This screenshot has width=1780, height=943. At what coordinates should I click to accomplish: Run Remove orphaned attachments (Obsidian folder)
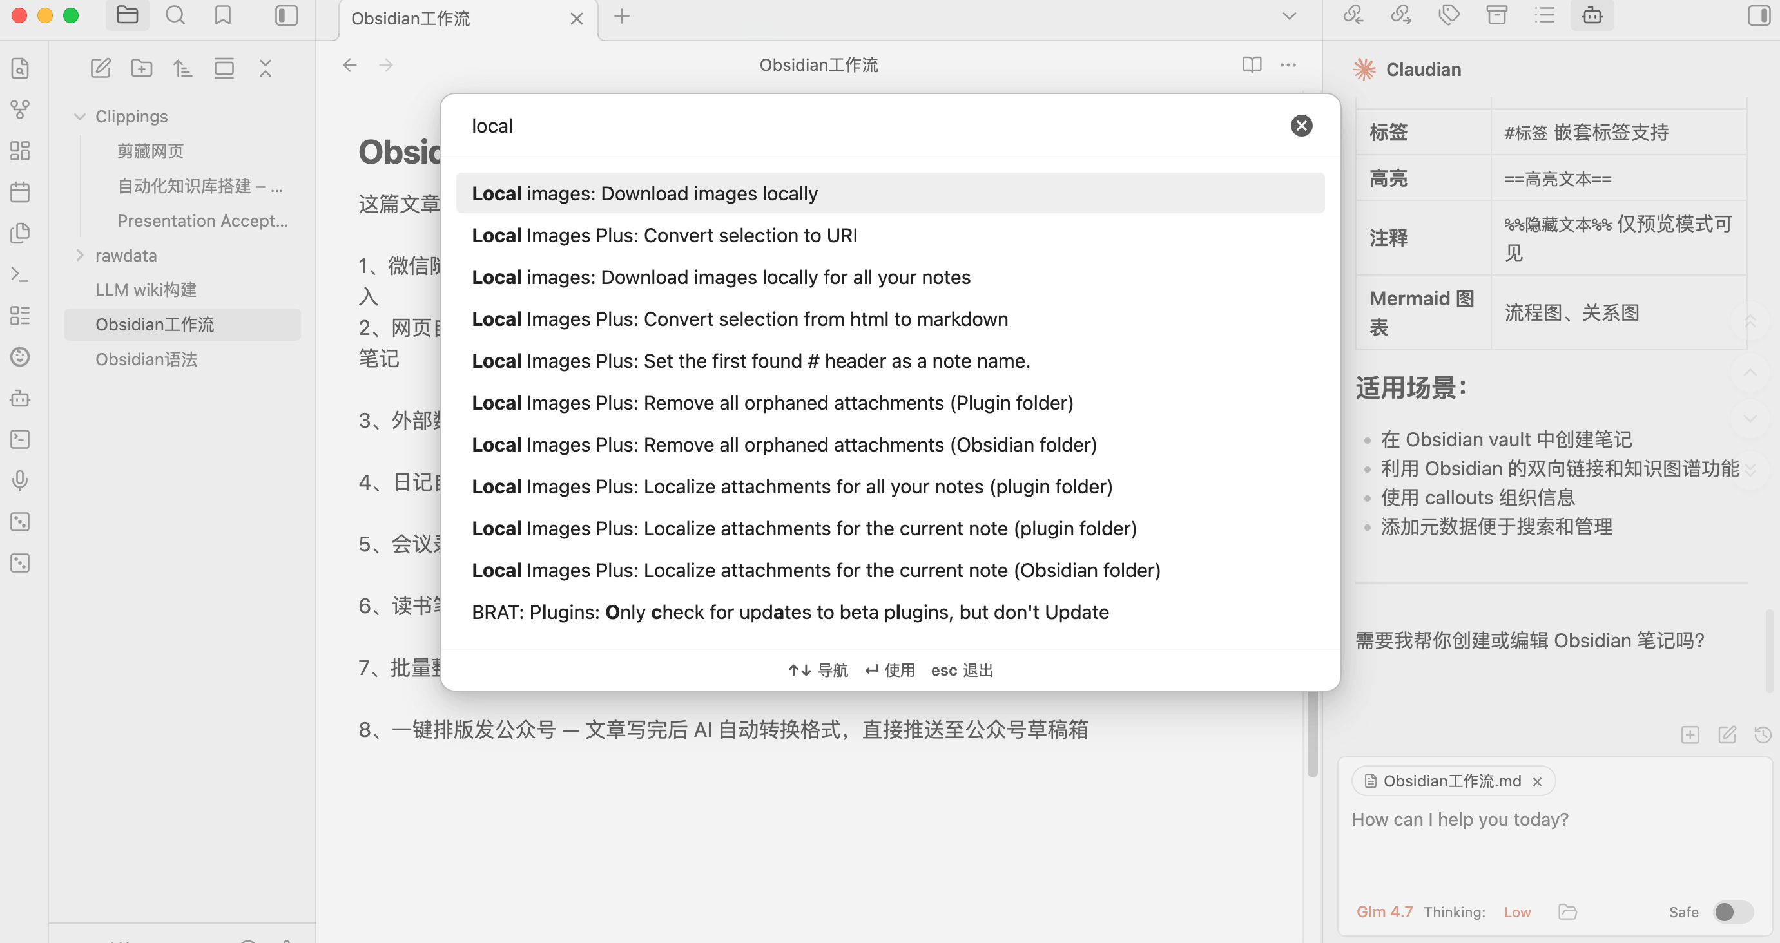click(890, 445)
